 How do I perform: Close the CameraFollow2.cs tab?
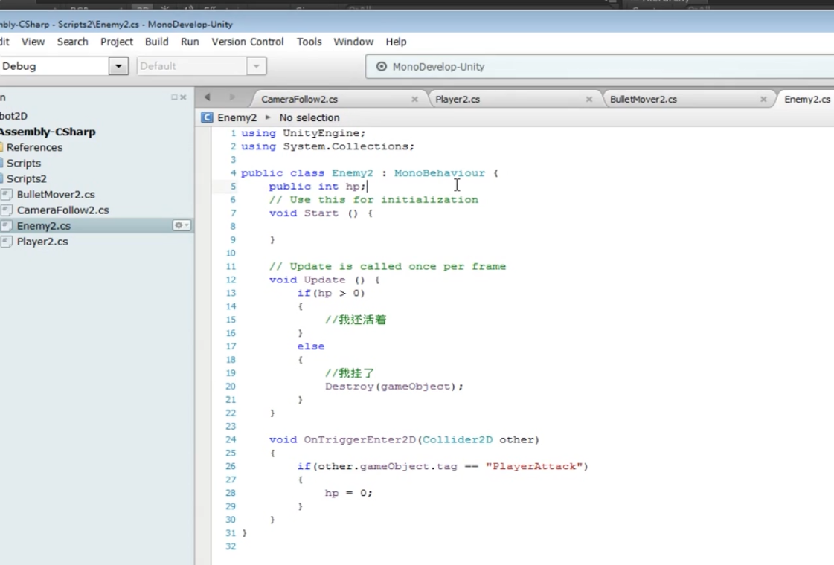tap(415, 100)
